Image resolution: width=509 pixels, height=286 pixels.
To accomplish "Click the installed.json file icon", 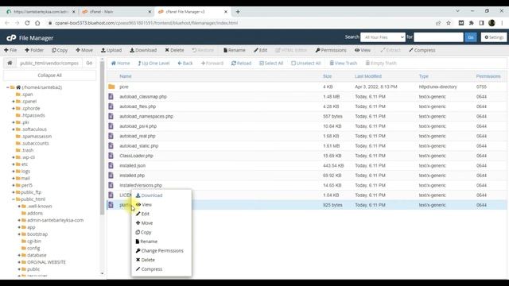I will [x=111, y=166].
